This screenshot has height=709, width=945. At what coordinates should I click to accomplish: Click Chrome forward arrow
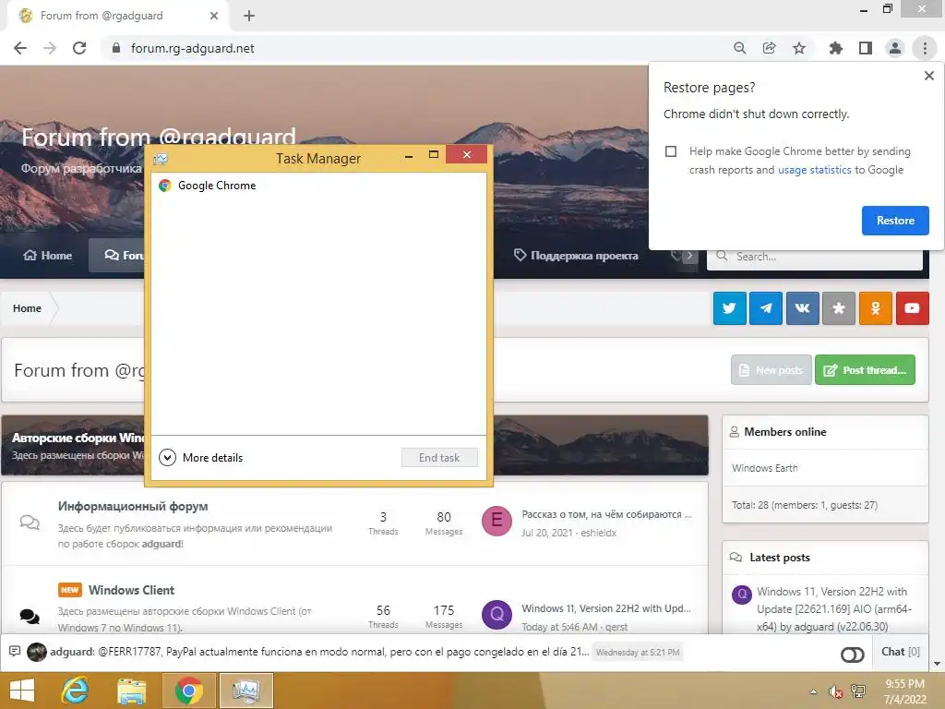(x=50, y=48)
